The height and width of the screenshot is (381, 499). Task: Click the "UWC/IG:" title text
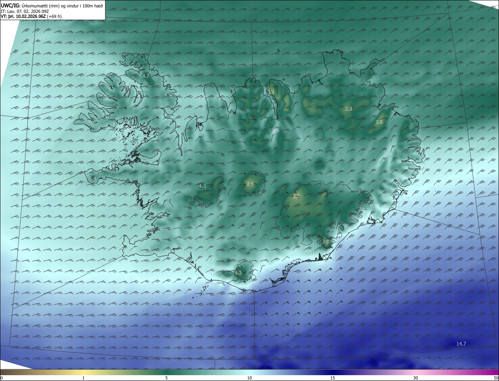[x=10, y=6]
